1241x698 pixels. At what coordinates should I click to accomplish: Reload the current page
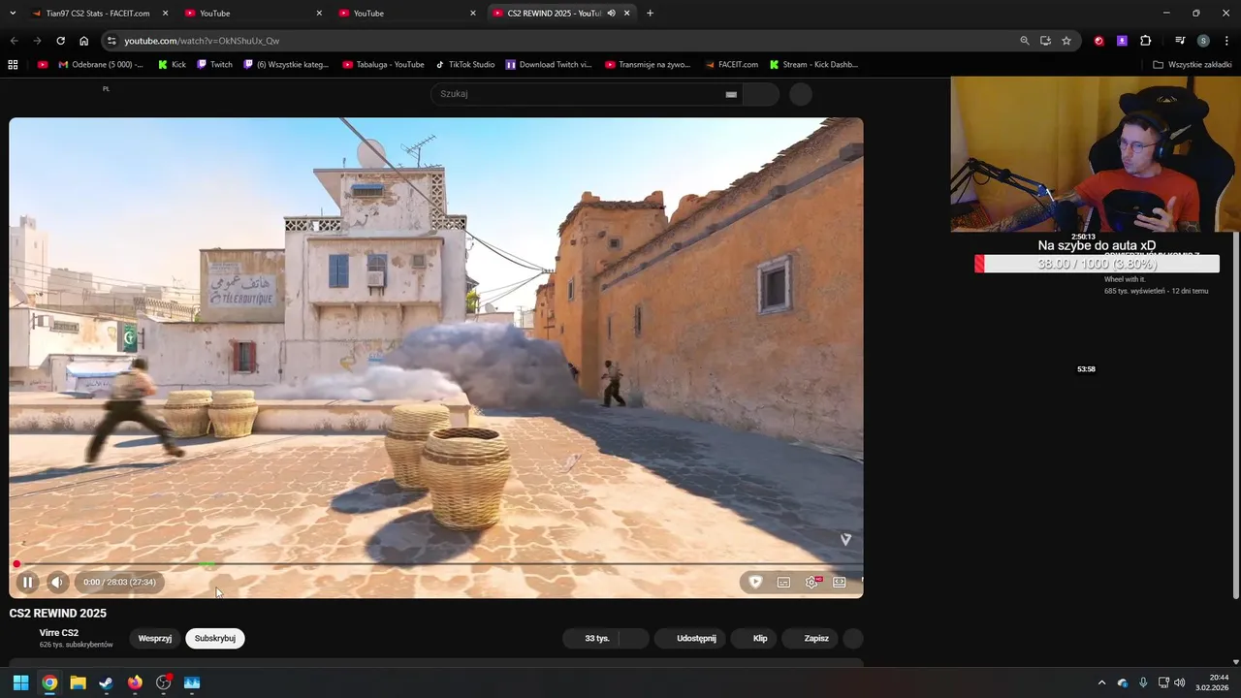[60, 41]
